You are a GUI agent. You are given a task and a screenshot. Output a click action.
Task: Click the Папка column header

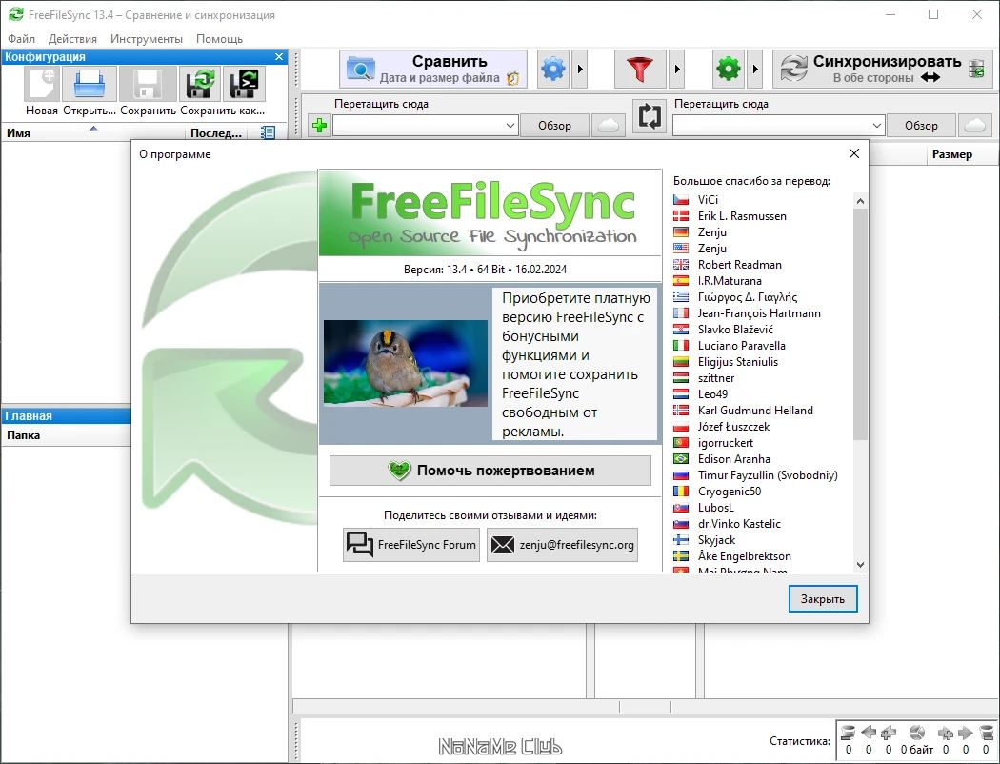click(x=67, y=435)
